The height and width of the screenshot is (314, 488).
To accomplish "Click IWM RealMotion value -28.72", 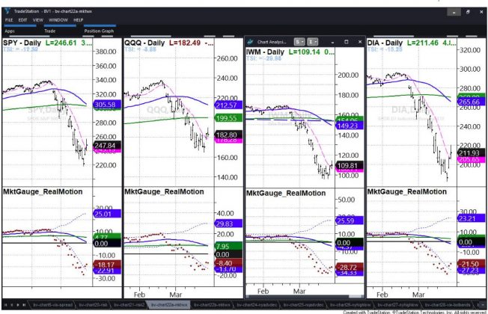I will (350, 267).
